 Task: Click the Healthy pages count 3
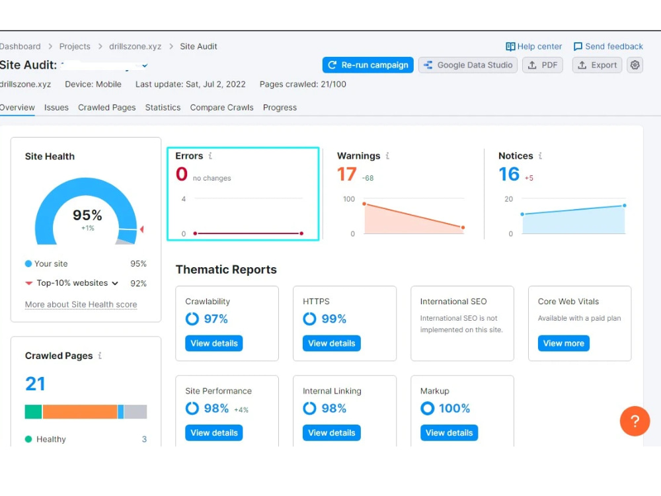pyautogui.click(x=144, y=439)
